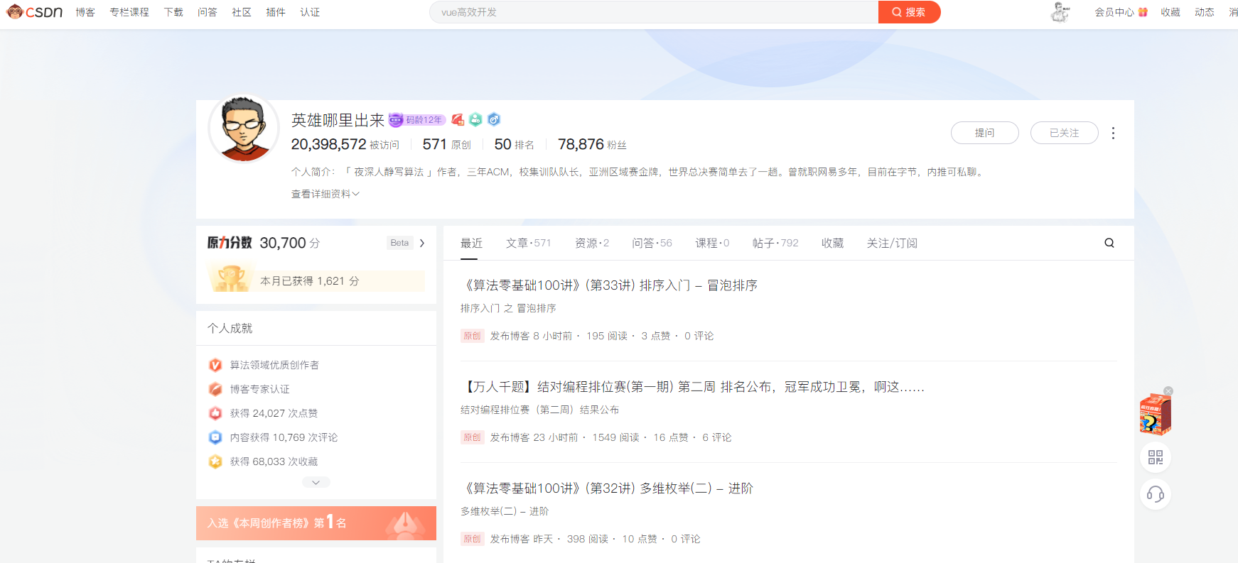Click the 已关注 button
1238x563 pixels.
[1065, 133]
